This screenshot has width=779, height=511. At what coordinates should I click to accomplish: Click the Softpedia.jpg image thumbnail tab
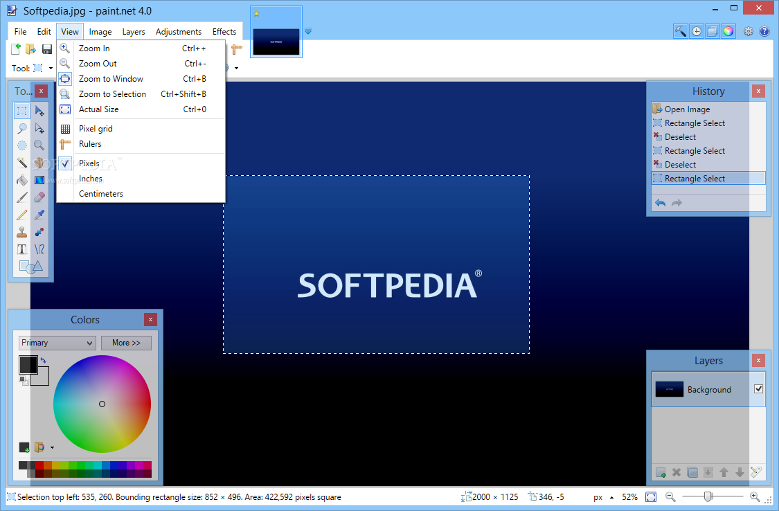(276, 32)
